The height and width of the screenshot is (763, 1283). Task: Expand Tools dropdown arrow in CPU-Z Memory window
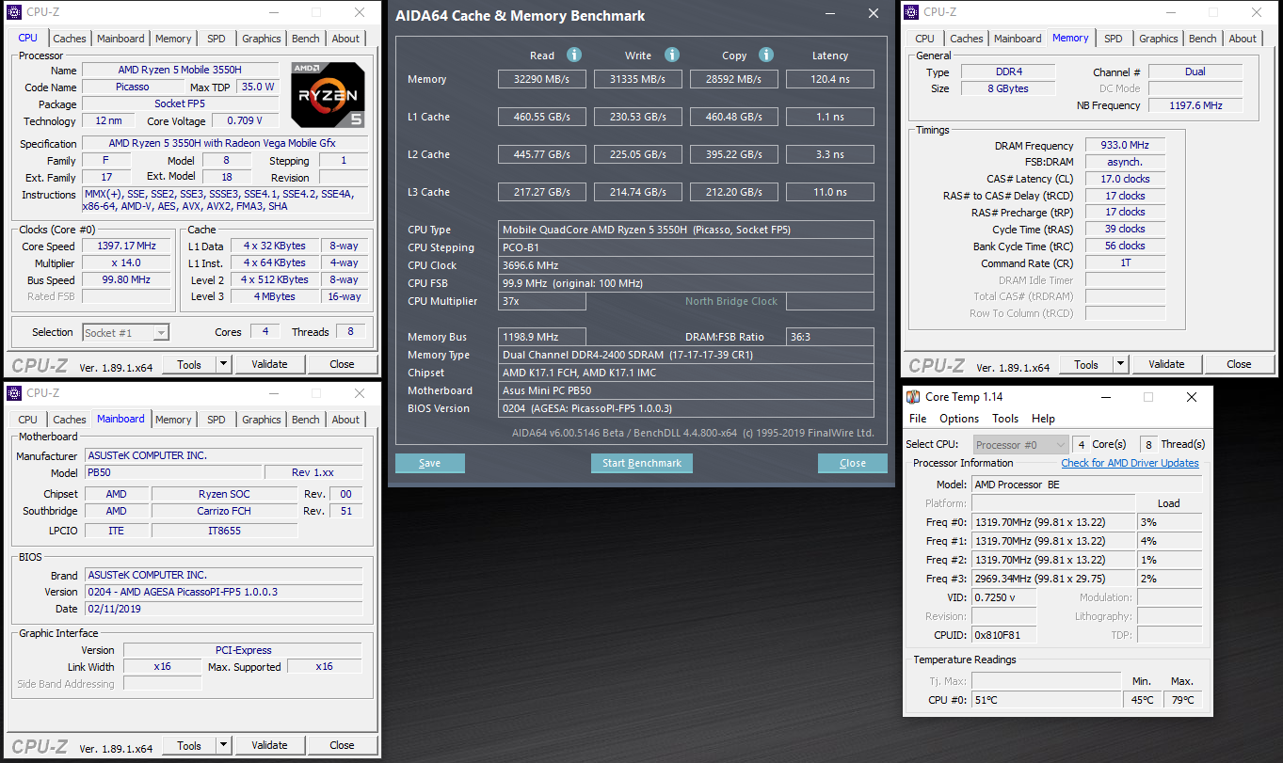1120,364
